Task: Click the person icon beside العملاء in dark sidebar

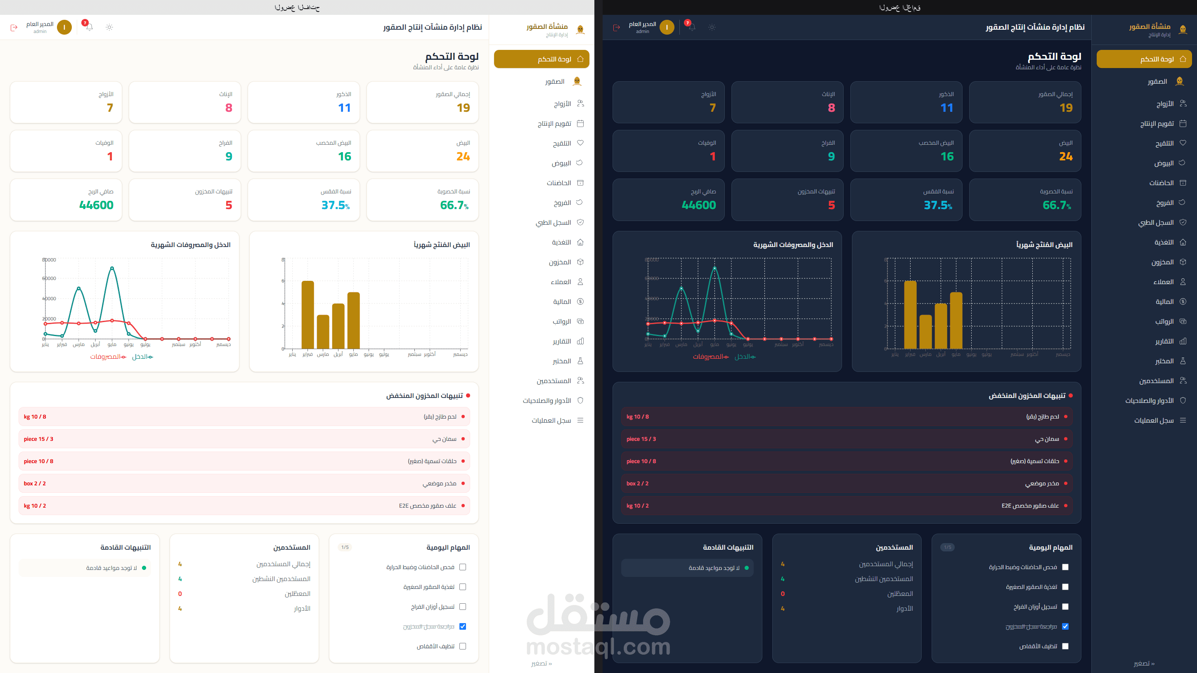Action: pyautogui.click(x=1183, y=282)
